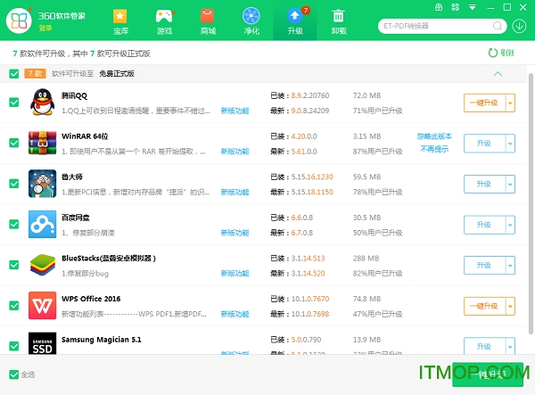This screenshot has height=395, width=535.
Task: Open the main menu triangle in title bar
Action: click(x=473, y=7)
